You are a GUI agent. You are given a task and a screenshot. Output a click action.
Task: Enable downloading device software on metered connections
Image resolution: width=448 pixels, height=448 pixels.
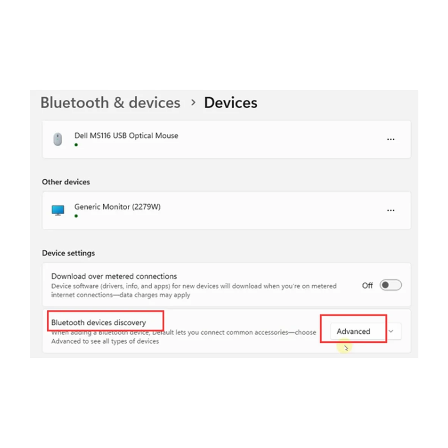click(390, 285)
